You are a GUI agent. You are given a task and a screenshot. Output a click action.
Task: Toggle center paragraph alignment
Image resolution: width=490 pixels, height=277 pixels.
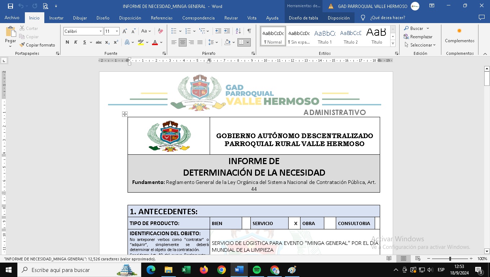[x=183, y=42]
